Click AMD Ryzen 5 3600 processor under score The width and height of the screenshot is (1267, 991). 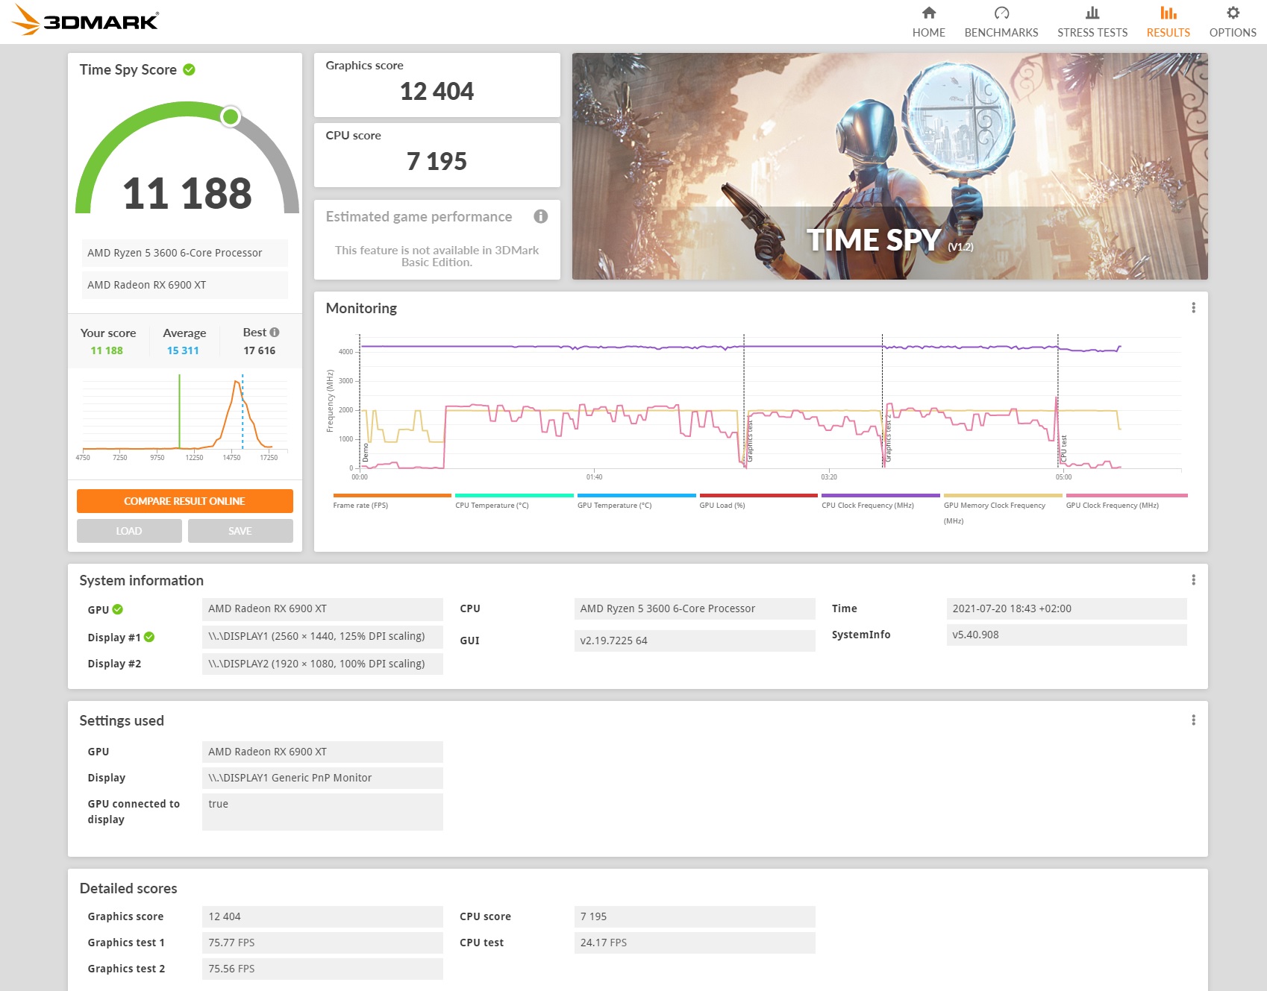point(185,253)
